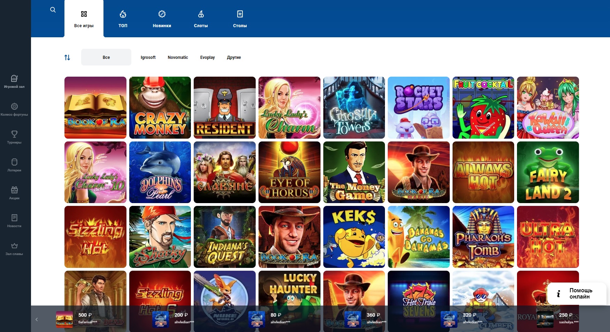Open the Помощь онлайн help widget

(577, 294)
